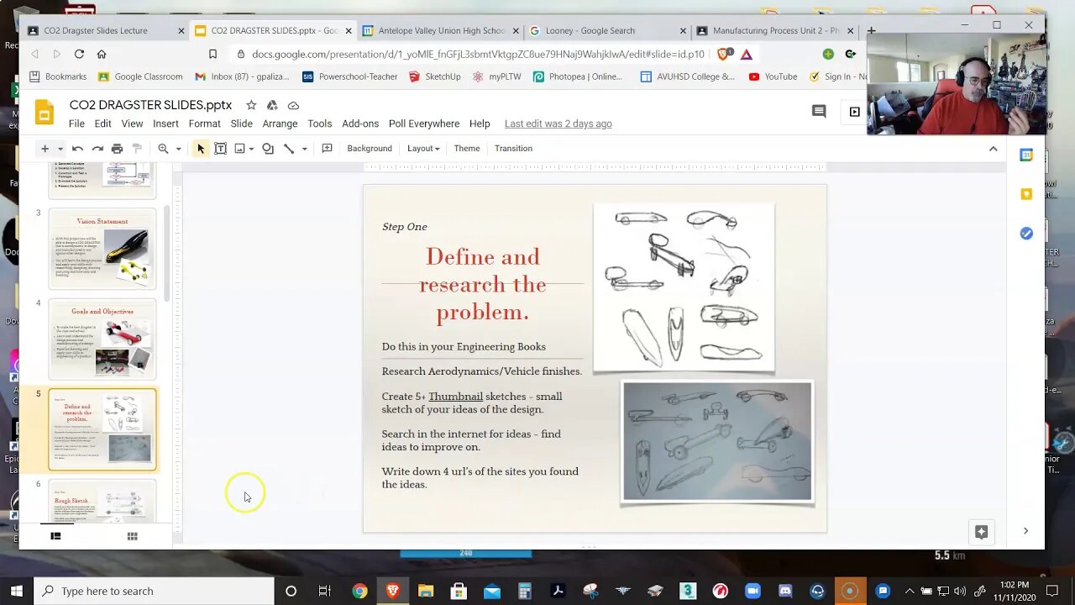This screenshot has width=1075, height=605.
Task: Open the Arrange menu
Action: (x=280, y=124)
